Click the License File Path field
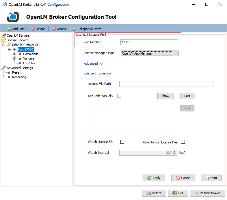The height and width of the screenshot is (200, 227). click(x=166, y=84)
